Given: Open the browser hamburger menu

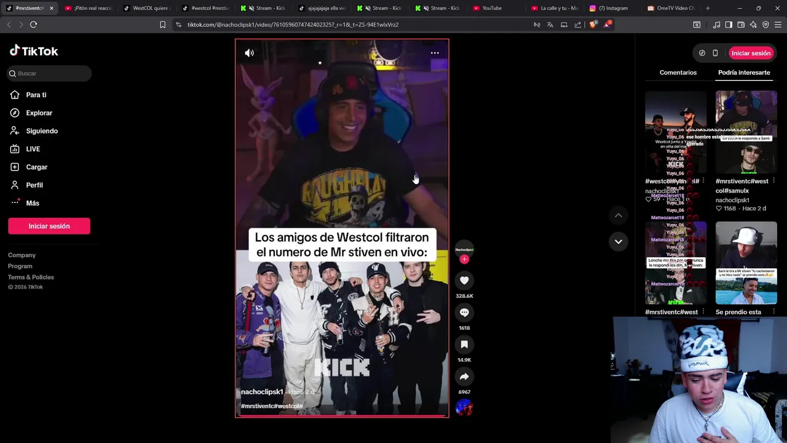Looking at the screenshot, I should [778, 25].
